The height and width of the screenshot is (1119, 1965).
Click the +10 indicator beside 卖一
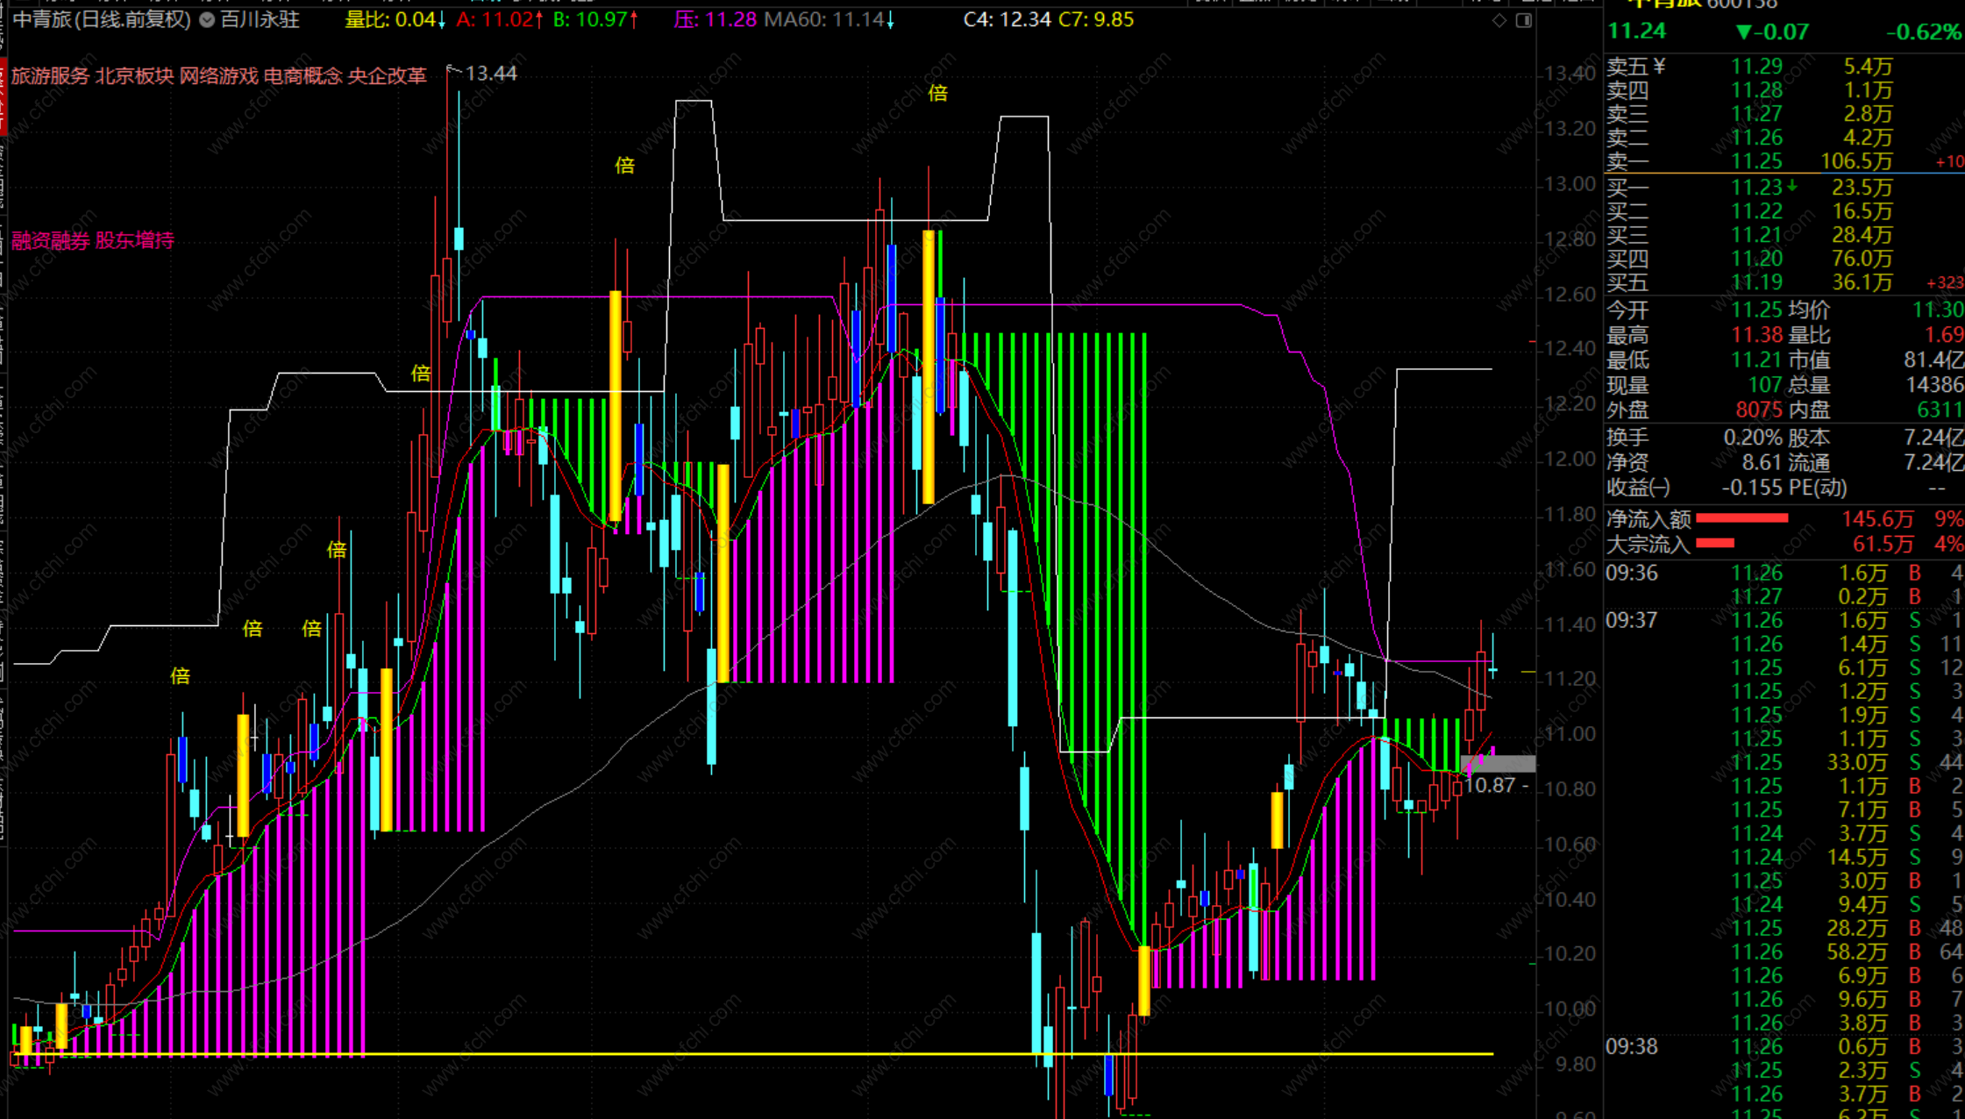[x=1948, y=162]
